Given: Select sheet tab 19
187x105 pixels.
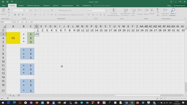Looking at the screenshot, I should pos(10,95).
